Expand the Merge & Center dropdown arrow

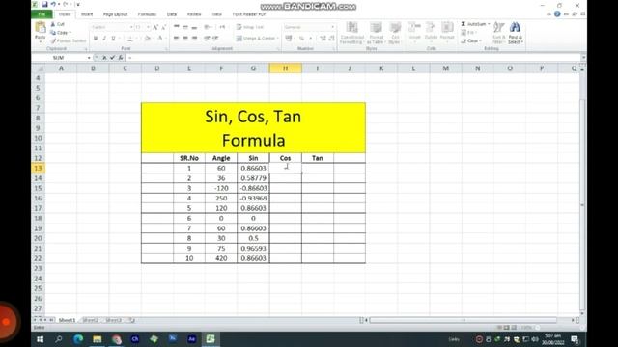point(278,39)
